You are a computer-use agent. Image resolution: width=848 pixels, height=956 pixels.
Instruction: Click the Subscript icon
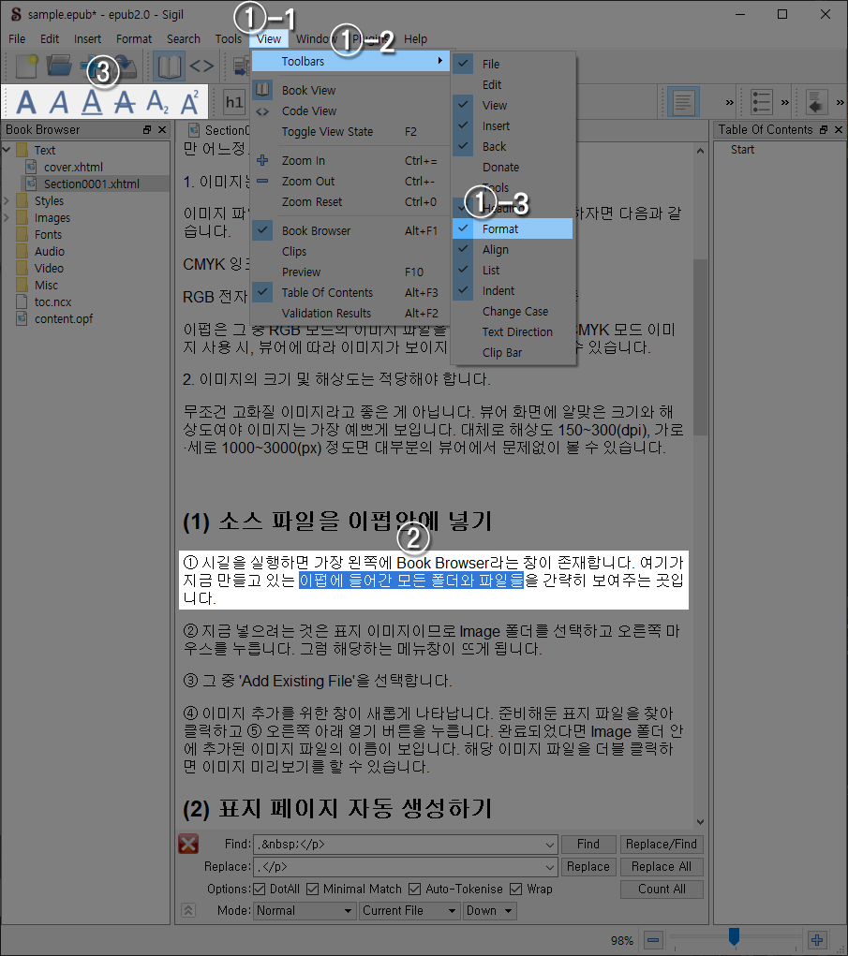[156, 101]
